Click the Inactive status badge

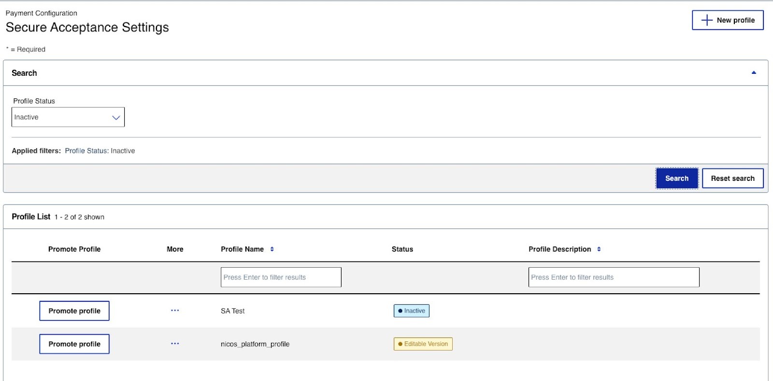coord(412,311)
